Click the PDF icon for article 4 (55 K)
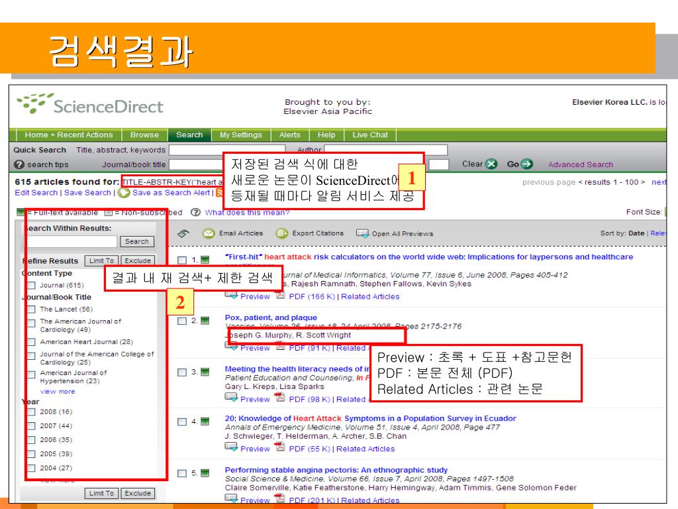Viewport: 678px width, 509px height. click(x=280, y=447)
